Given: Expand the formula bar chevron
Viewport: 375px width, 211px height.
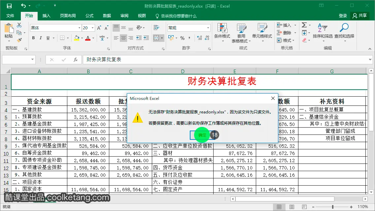Looking at the screenshot, I should pyautogui.click(x=370, y=59).
